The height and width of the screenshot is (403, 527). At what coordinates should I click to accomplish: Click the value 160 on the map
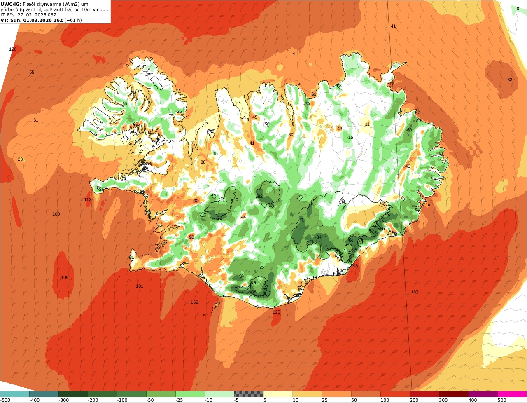(194, 302)
